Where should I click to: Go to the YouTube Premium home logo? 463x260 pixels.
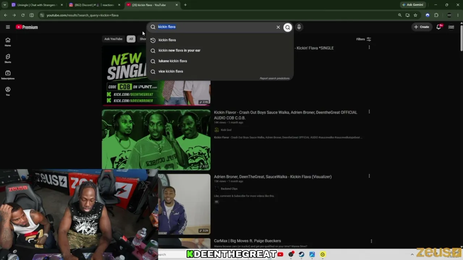pos(27,27)
